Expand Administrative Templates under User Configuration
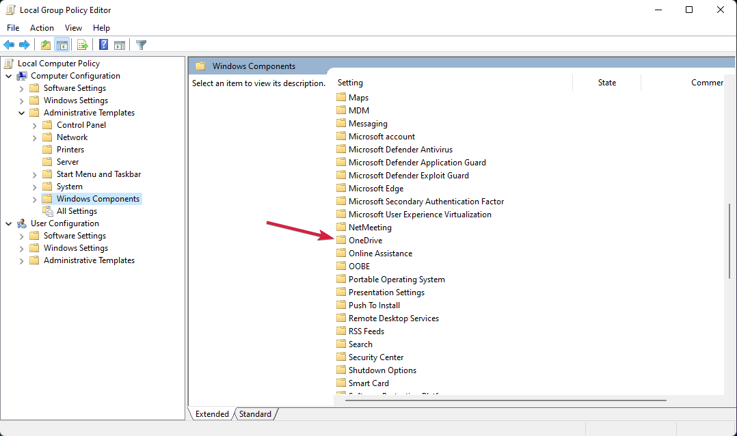The width and height of the screenshot is (737, 436). (x=21, y=261)
